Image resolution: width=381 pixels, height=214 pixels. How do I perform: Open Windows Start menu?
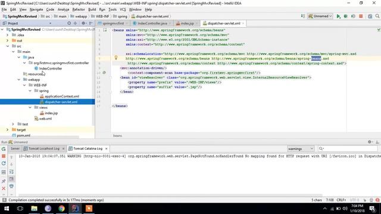point(7,209)
